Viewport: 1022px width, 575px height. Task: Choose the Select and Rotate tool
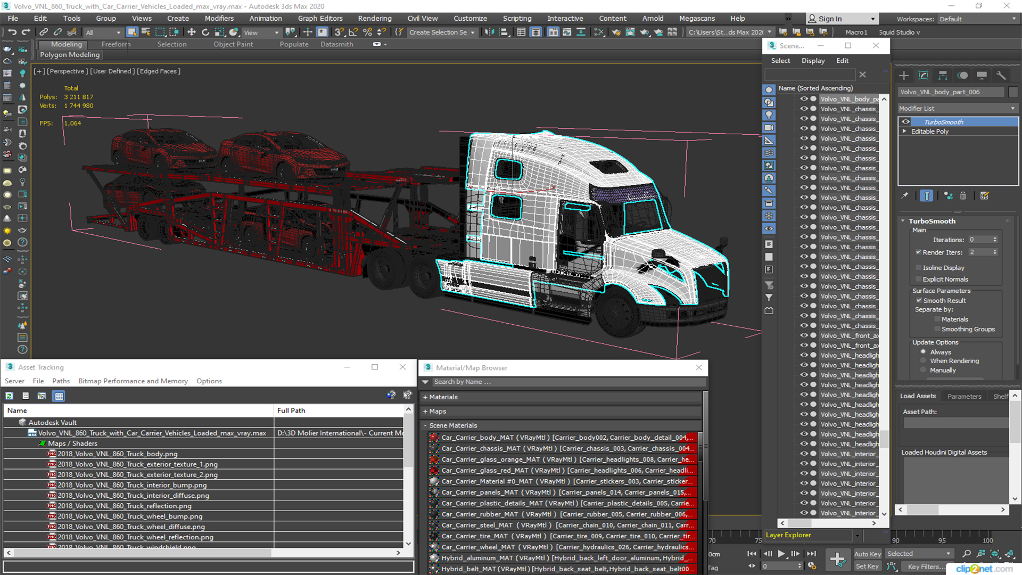coord(205,32)
